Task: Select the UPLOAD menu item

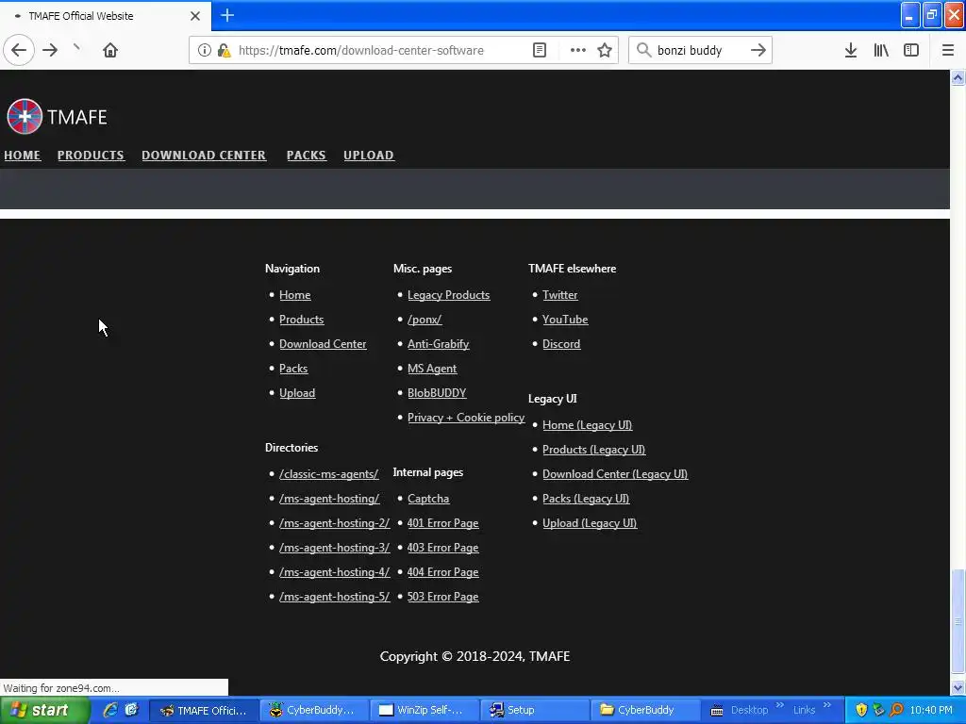Action: click(369, 156)
